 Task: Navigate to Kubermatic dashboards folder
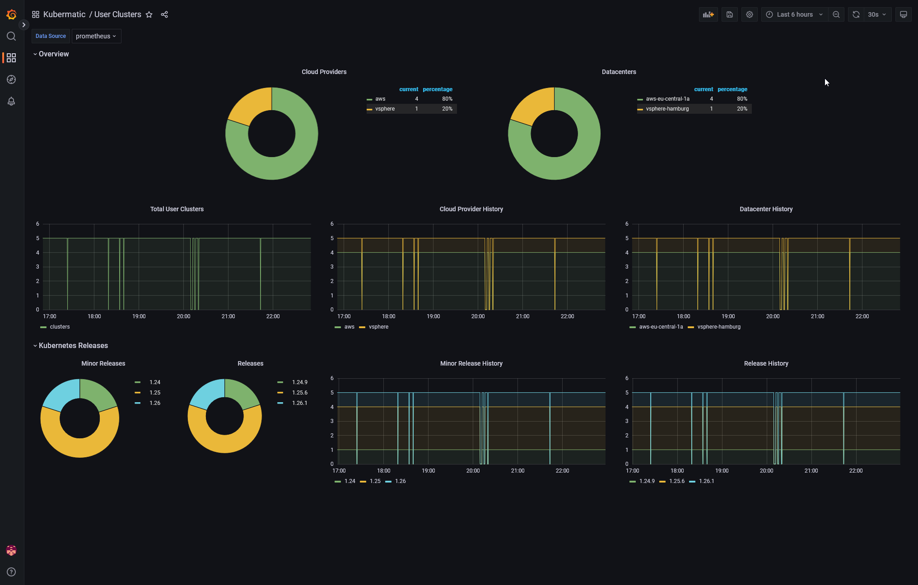click(x=64, y=14)
